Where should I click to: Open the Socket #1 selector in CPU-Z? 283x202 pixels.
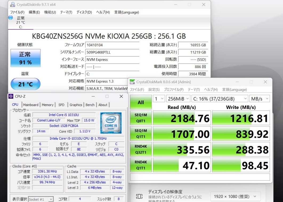point(41,199)
